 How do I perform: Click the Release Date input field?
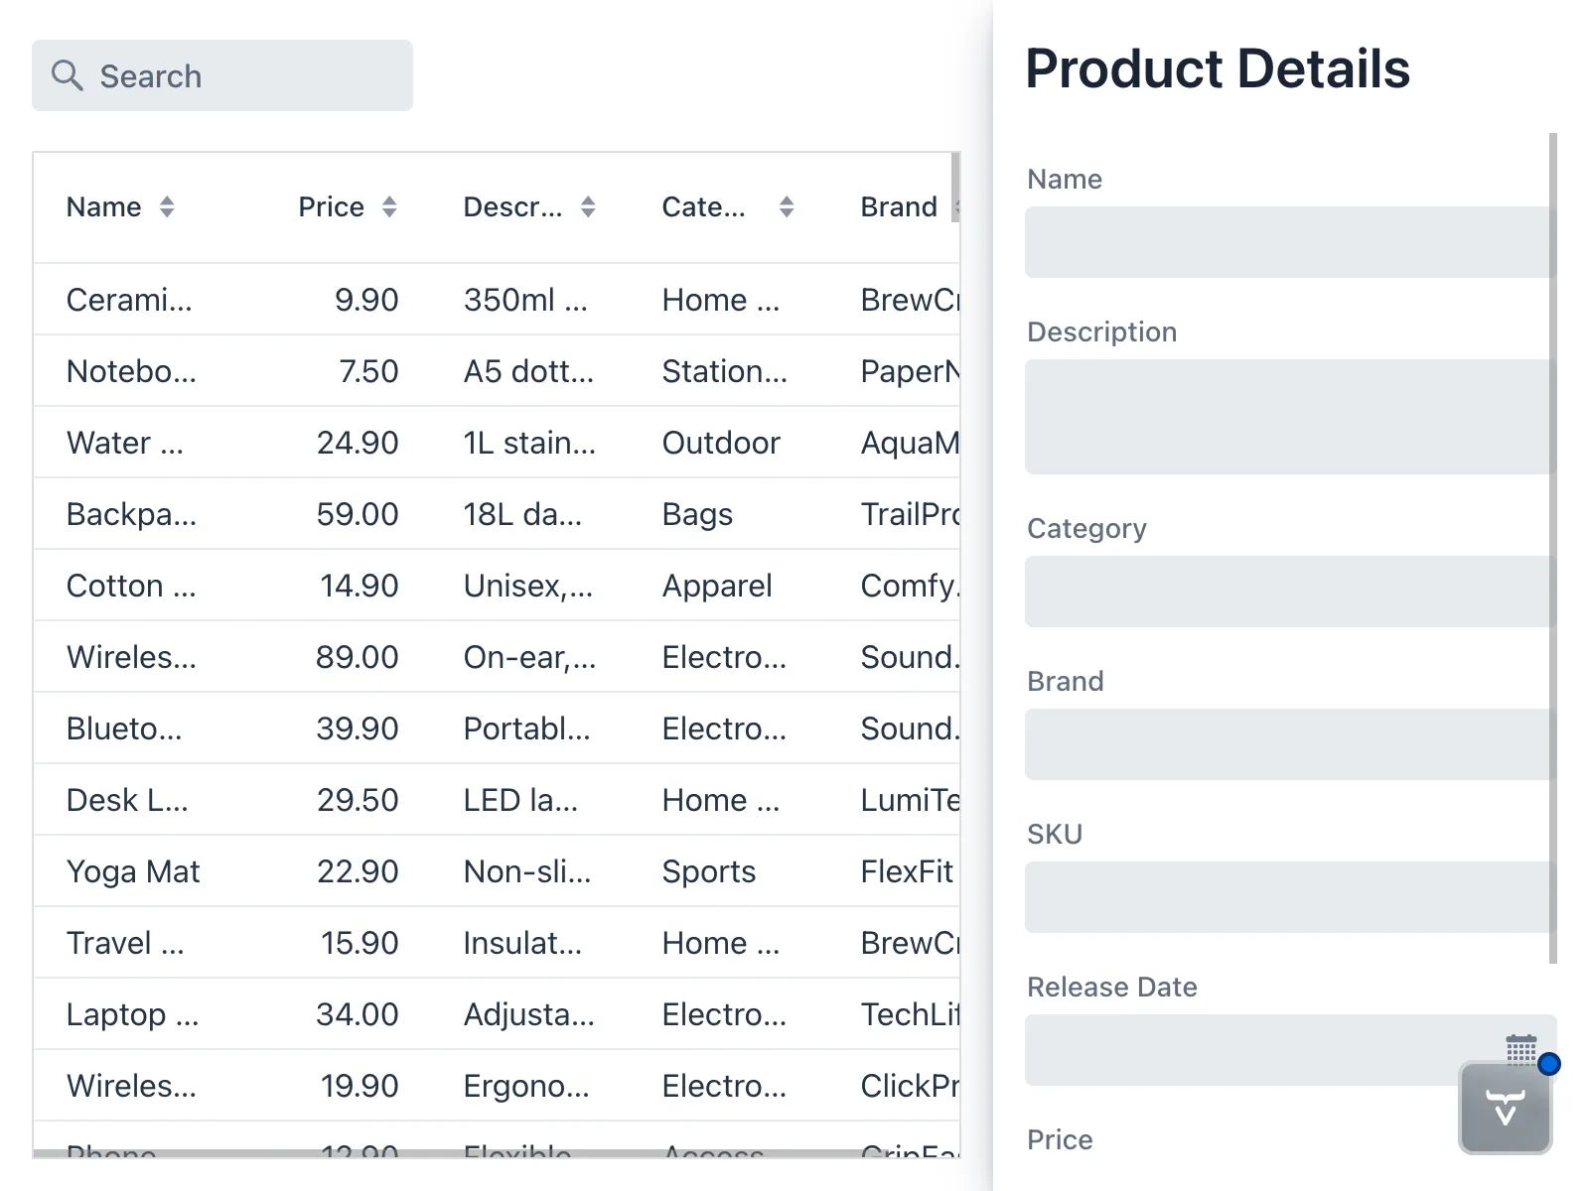[1261, 1050]
